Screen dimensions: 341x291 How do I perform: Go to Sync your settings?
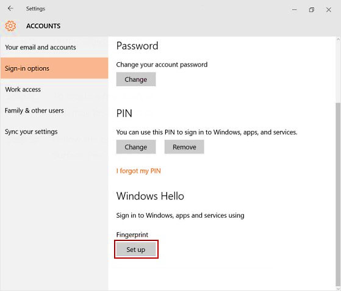click(x=54, y=131)
